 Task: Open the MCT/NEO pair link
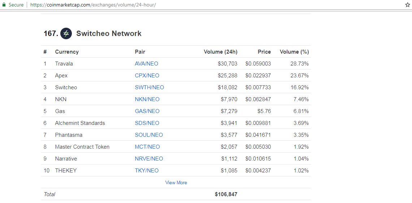147,147
